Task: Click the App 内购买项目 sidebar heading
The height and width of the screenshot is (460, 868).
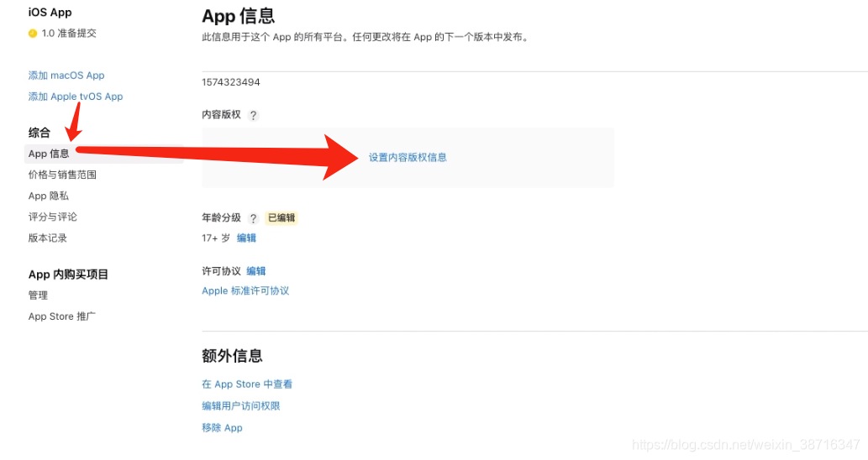Action: tap(68, 274)
